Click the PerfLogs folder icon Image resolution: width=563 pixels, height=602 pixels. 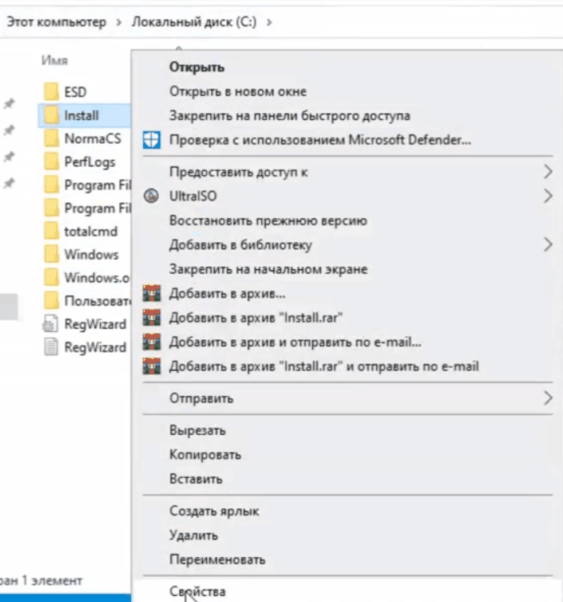[x=52, y=162]
